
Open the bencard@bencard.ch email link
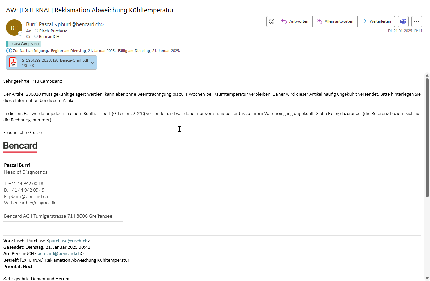(59, 253)
